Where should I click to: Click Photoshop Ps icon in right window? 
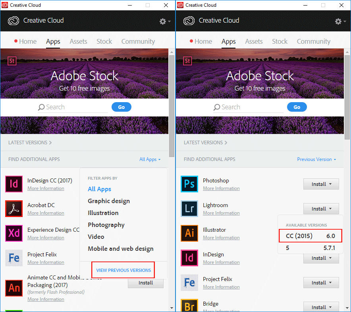click(x=189, y=184)
